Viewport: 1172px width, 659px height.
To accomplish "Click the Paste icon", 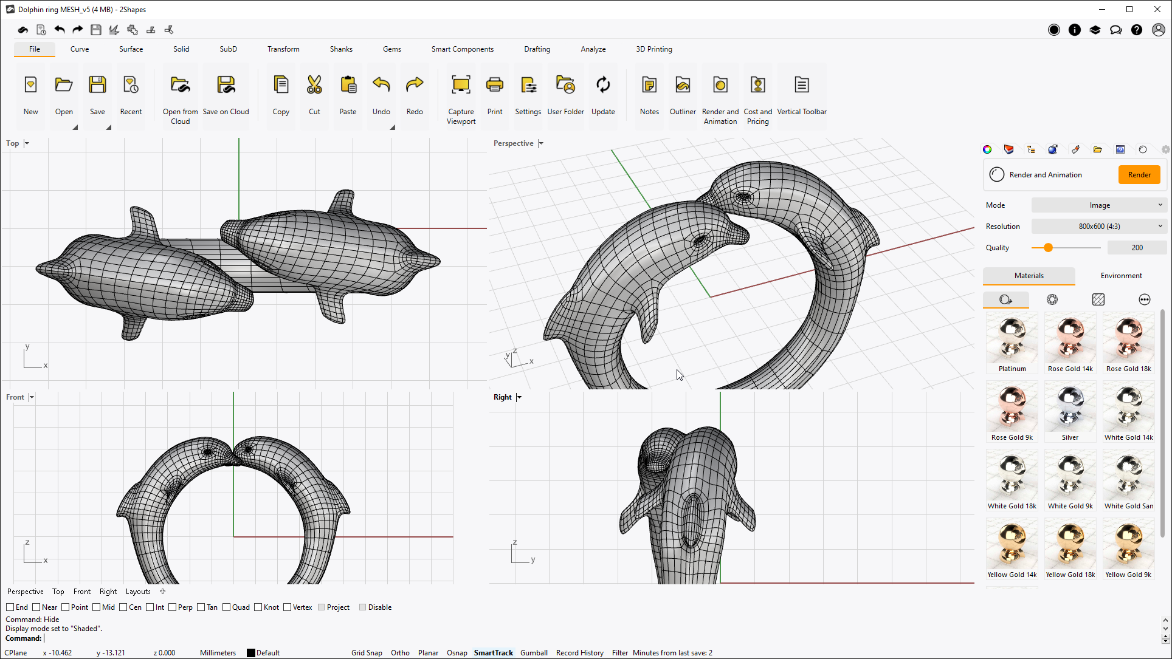I will click(348, 85).
